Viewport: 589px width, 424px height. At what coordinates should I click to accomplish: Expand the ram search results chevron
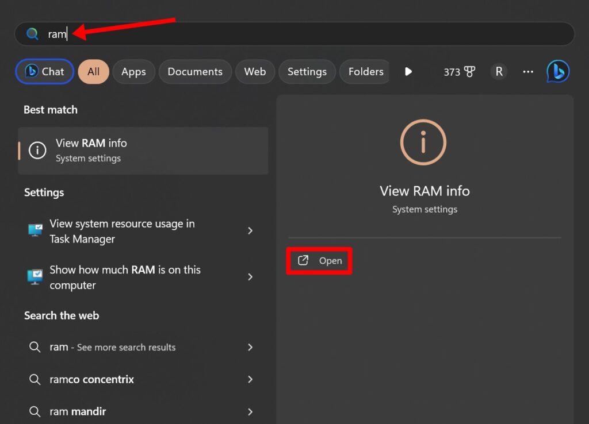coord(250,347)
